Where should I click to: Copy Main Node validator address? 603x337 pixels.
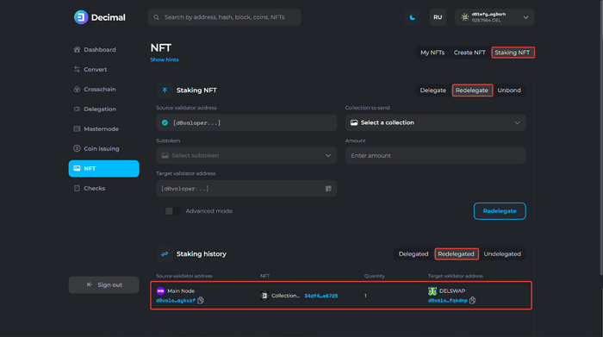click(x=201, y=300)
